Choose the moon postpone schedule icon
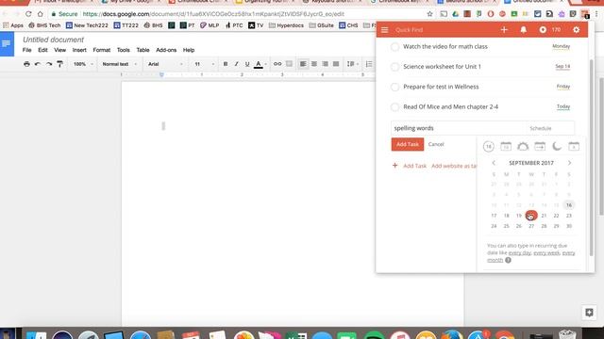Screen dimensions: 604x339 pos(557,147)
